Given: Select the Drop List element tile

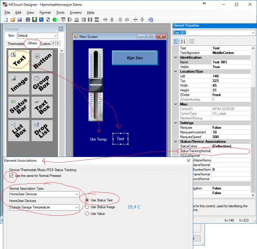Looking at the screenshot, I should tap(42, 130).
